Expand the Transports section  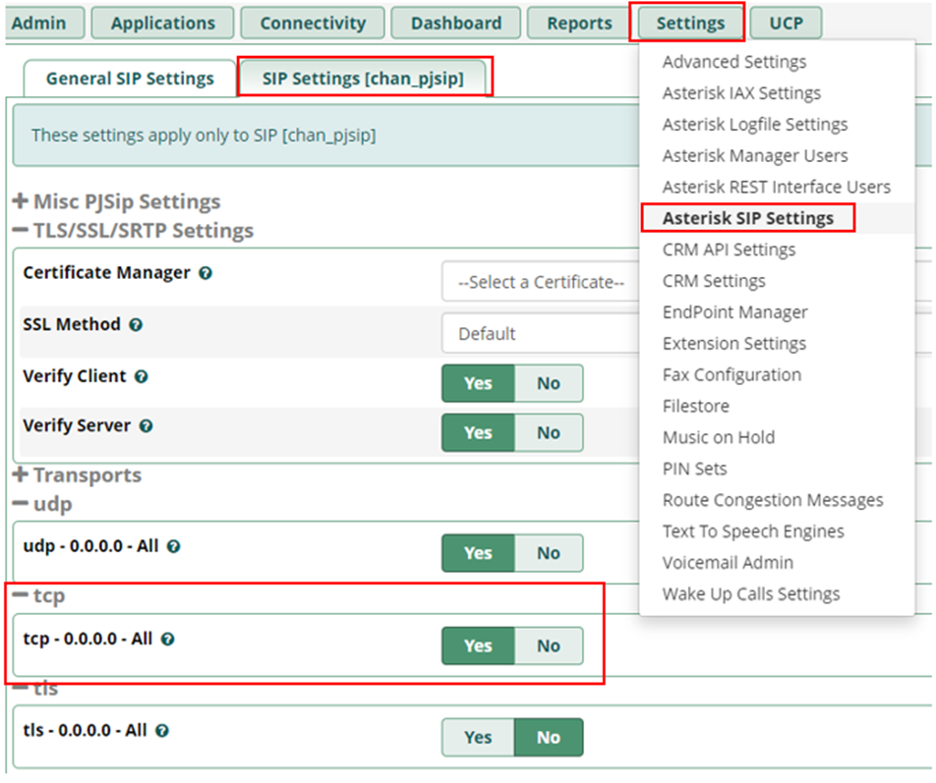click(77, 475)
